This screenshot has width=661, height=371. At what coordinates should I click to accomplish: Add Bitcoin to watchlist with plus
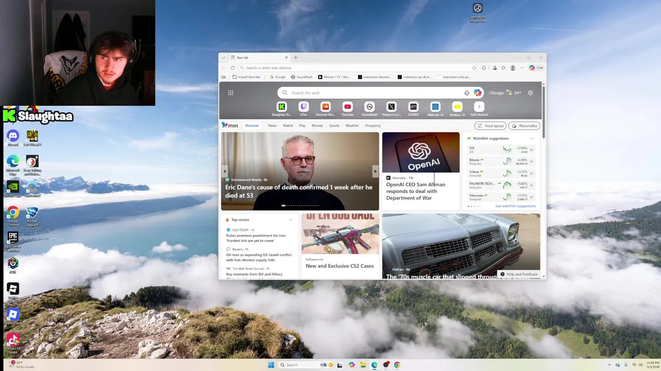pyautogui.click(x=531, y=162)
